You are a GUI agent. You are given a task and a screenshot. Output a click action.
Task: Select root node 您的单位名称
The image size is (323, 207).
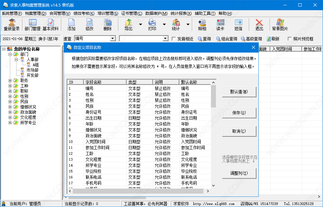tap(27, 49)
